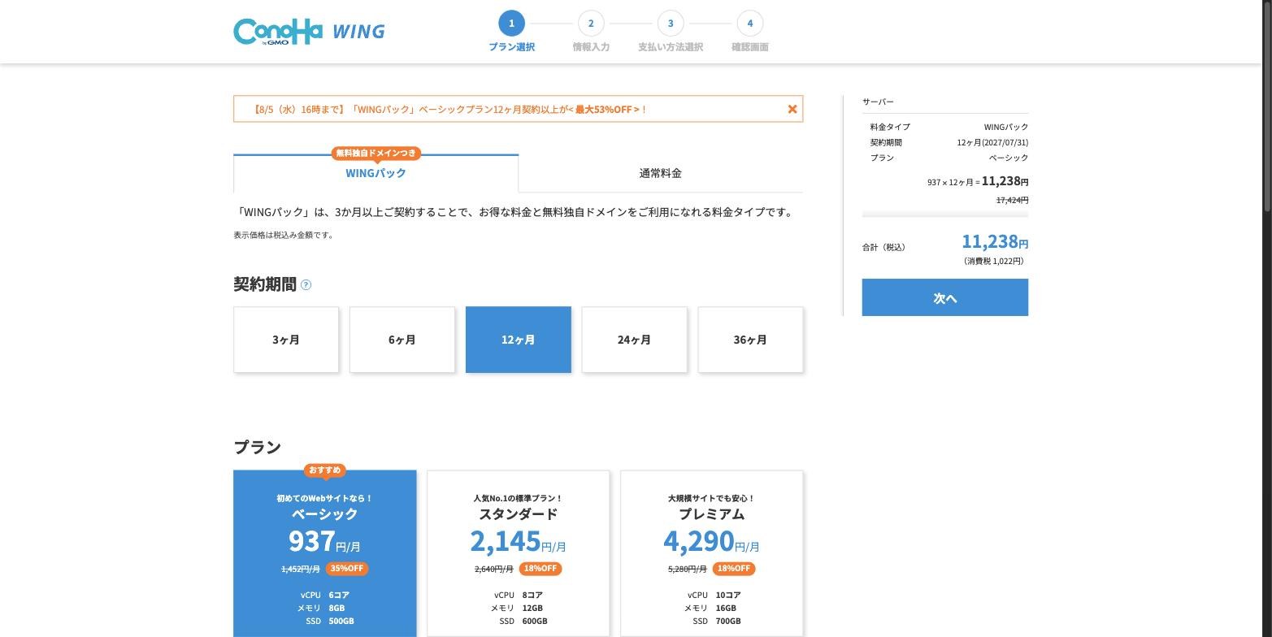Click step 4 confirmation screen circle

750,23
